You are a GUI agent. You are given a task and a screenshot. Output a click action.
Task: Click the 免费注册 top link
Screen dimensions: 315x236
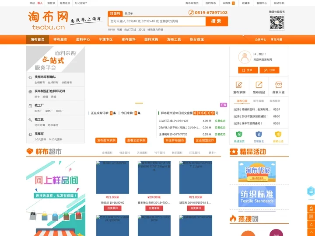coord(65,3)
